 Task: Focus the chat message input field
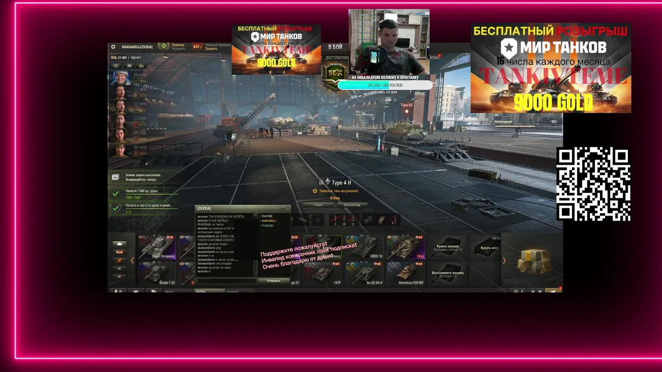(227, 281)
